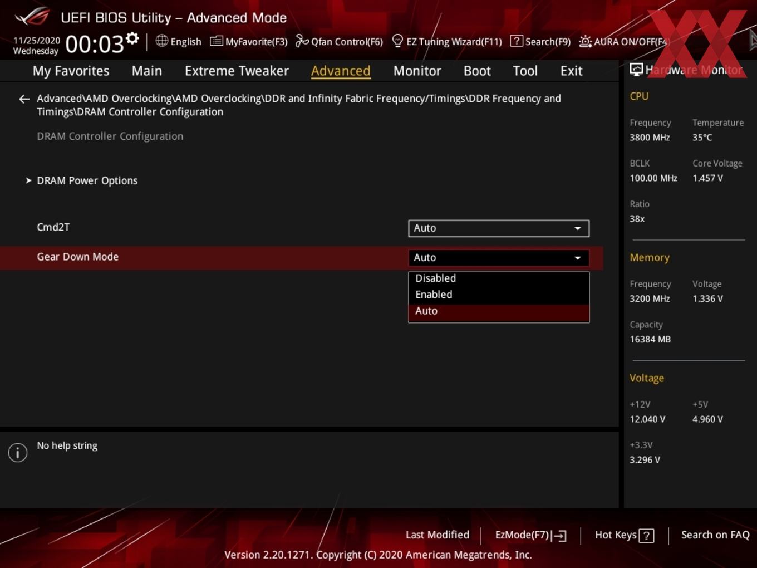Choose Auto in Gear Down Mode list
This screenshot has width=757, height=568.
click(499, 311)
